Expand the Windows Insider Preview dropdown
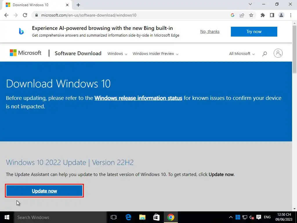Viewport: 297px width, 223px height. point(155,54)
